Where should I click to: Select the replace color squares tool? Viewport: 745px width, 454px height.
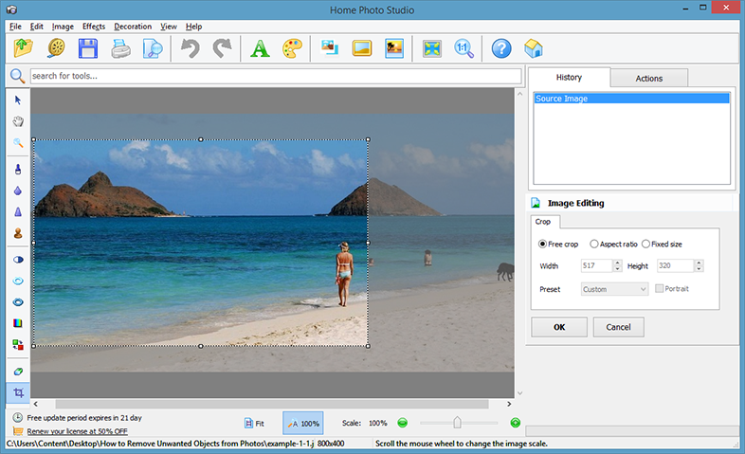point(18,345)
